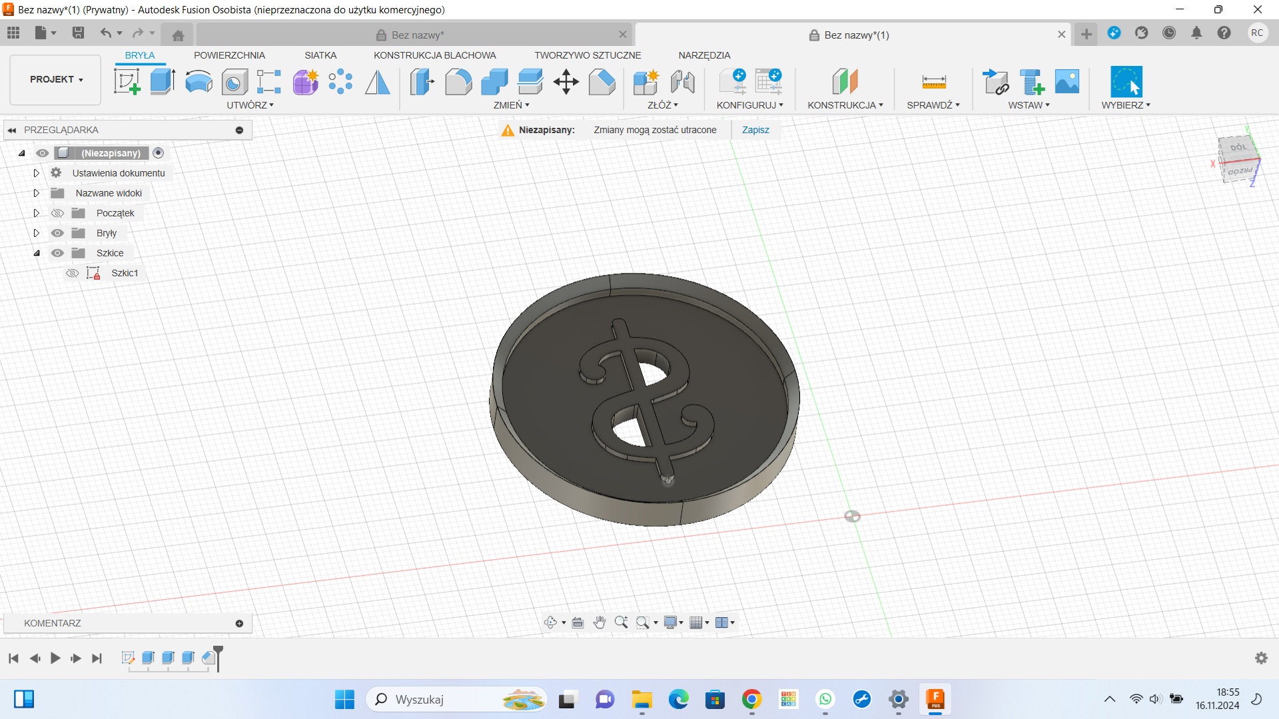Select the Move/Copy cross-arrow tool
This screenshot has width=1279, height=719.
[566, 82]
